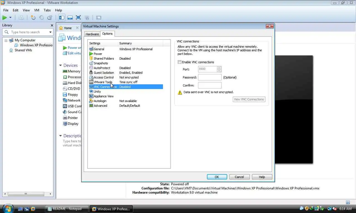Click the Library search field

pos(27,32)
